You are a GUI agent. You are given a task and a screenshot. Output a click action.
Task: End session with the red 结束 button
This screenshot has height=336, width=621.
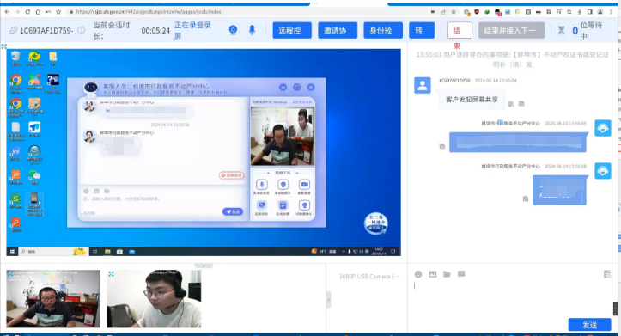[x=460, y=31]
